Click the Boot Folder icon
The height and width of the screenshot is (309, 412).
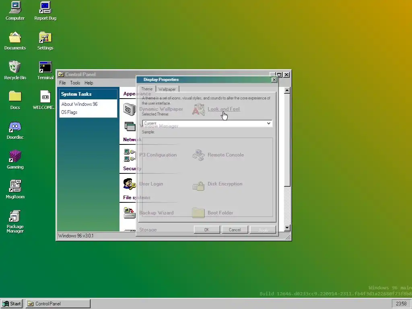click(x=198, y=212)
